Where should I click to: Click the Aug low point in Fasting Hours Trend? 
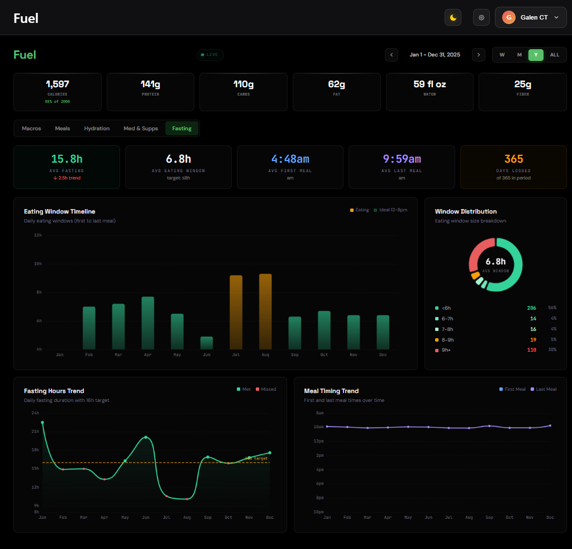coord(187,499)
